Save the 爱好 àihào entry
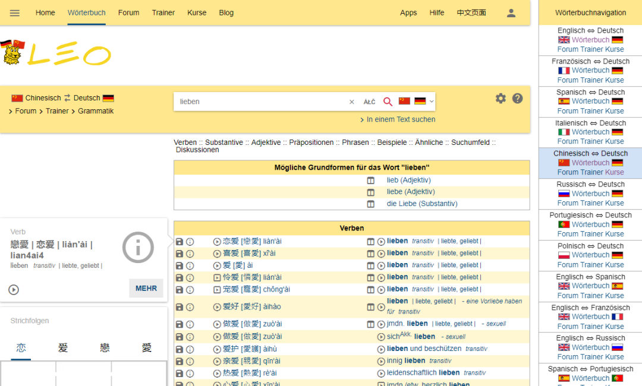This screenshot has width=642, height=386. [180, 306]
